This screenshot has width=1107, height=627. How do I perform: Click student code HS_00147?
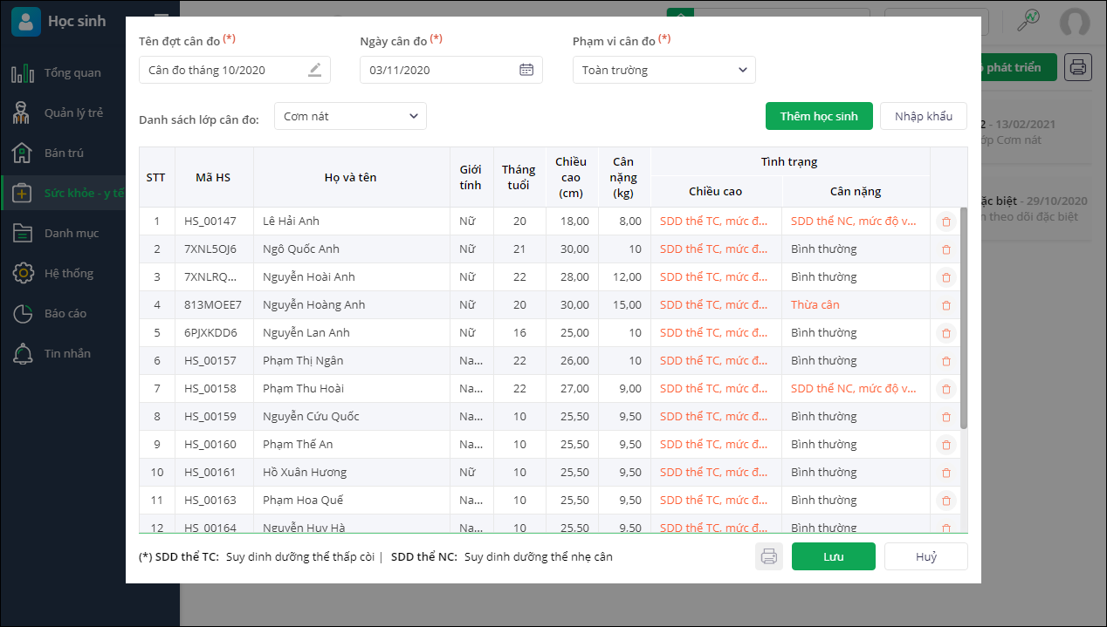click(210, 221)
